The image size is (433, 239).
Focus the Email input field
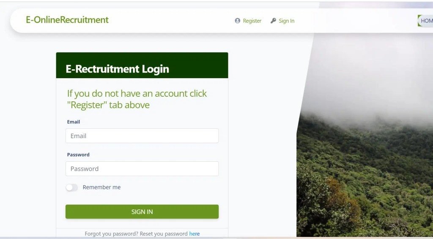142,136
